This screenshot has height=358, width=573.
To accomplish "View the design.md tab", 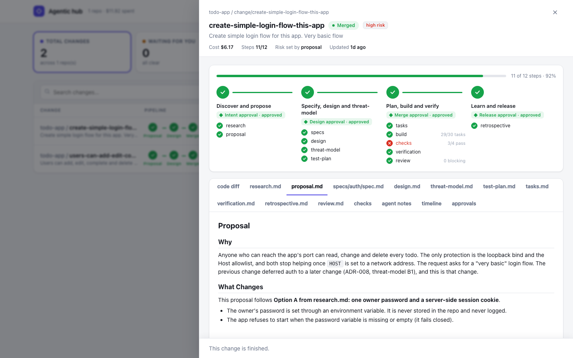I will (407, 187).
